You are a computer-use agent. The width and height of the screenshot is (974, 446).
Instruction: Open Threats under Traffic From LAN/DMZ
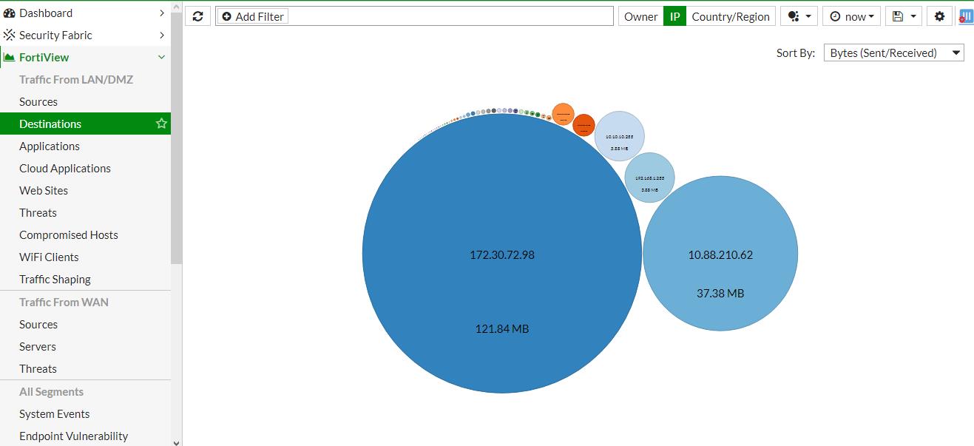click(38, 212)
